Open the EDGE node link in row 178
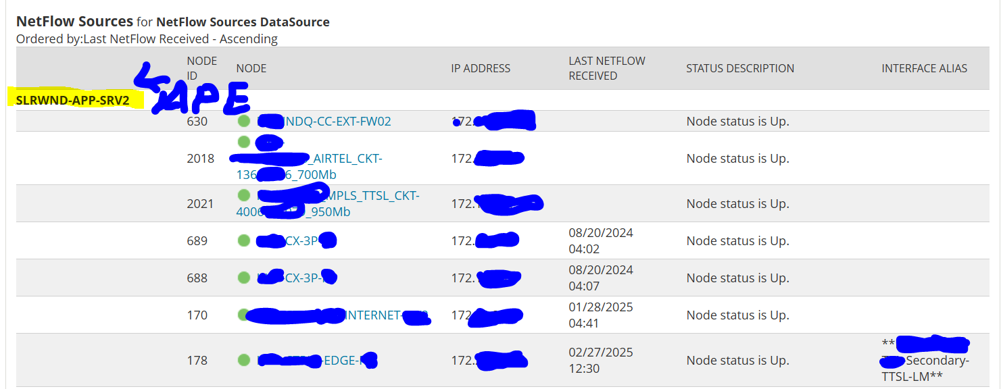 tap(316, 360)
